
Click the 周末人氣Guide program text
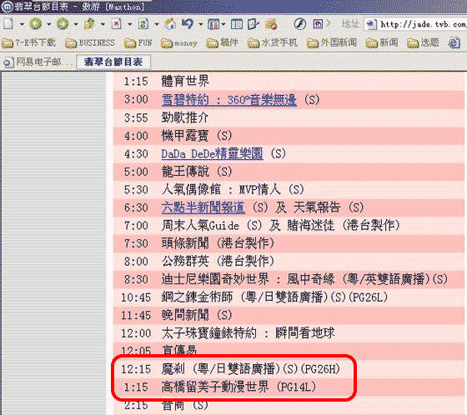pyautogui.click(x=200, y=225)
